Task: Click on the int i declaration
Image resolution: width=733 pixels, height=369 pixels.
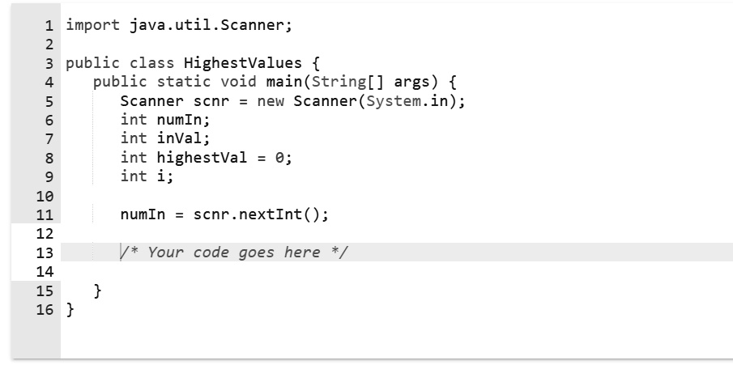Action: tap(147, 176)
